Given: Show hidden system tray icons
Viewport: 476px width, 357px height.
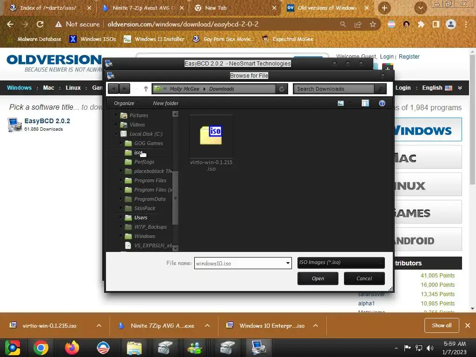Looking at the screenshot, I should (x=396, y=348).
